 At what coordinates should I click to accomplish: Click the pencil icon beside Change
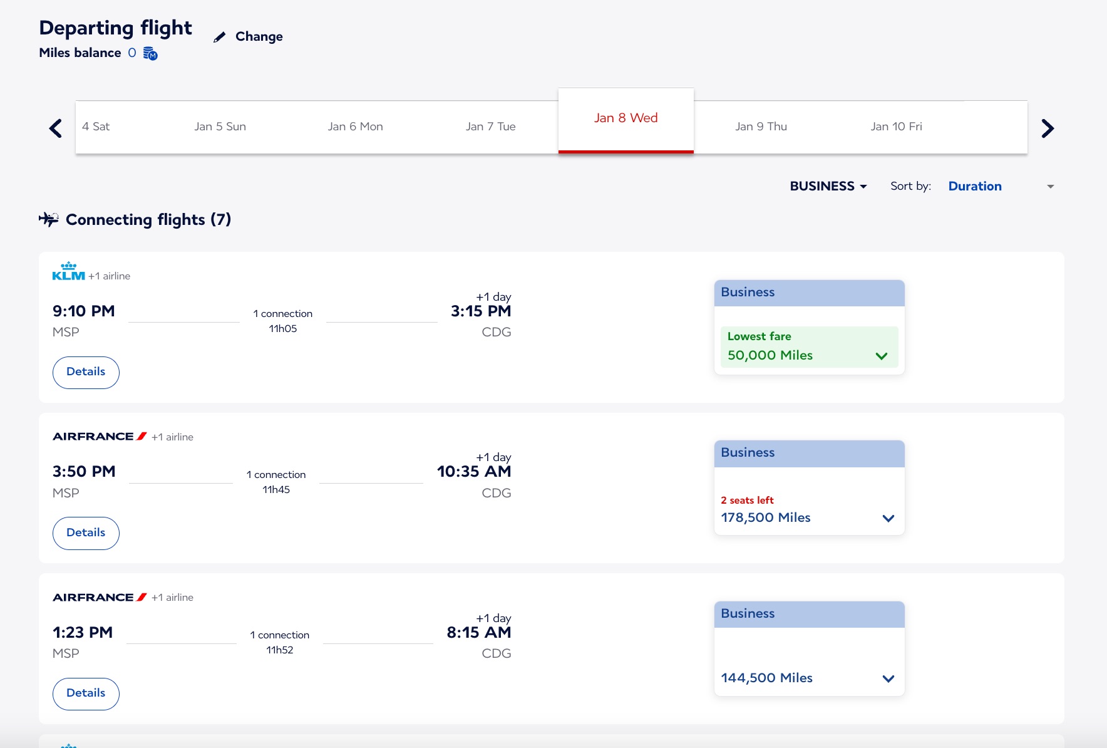[x=219, y=38]
